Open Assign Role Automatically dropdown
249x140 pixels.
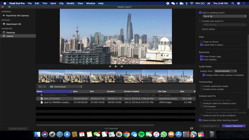(225, 71)
